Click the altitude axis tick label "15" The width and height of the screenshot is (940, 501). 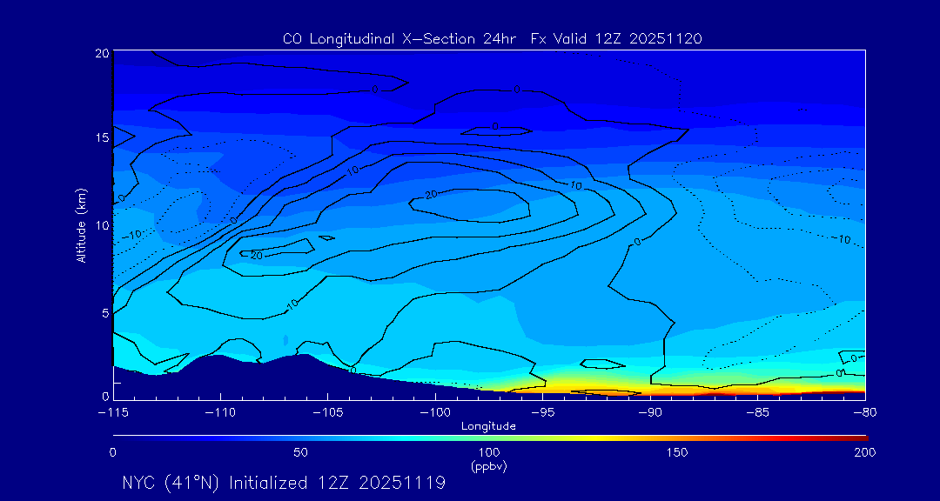click(102, 137)
